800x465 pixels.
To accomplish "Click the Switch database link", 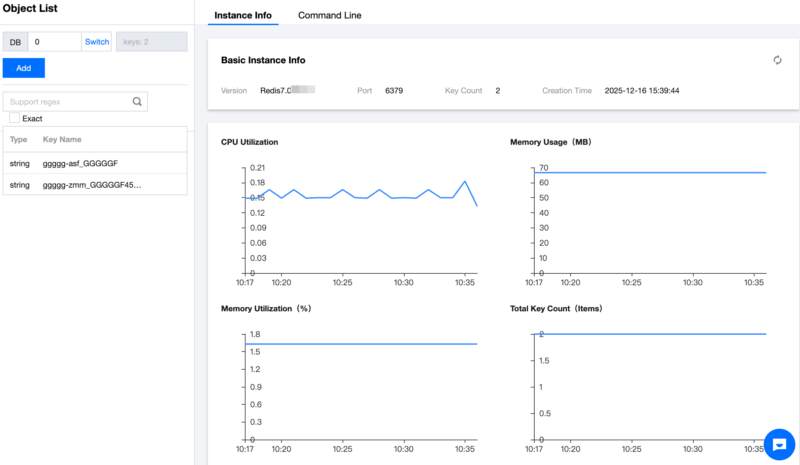I will [x=97, y=42].
